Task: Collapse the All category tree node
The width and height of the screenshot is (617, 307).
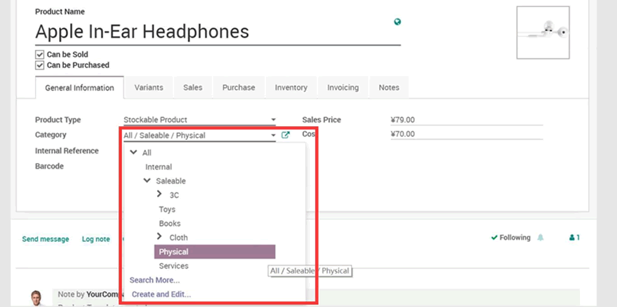Action: pos(133,153)
